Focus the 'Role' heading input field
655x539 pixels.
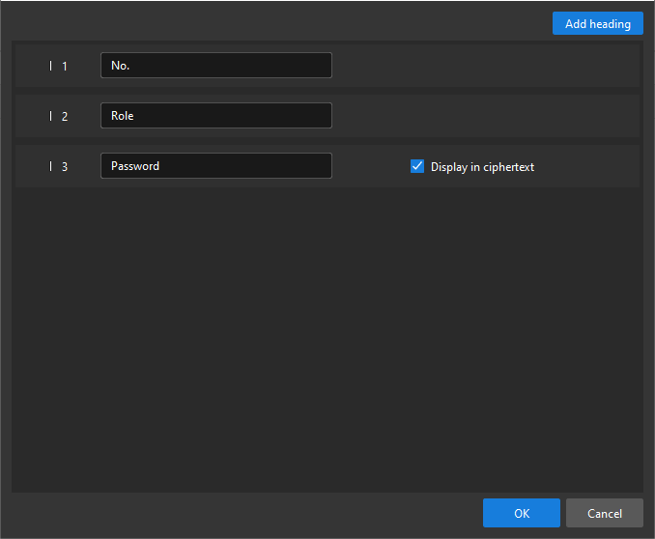click(215, 116)
